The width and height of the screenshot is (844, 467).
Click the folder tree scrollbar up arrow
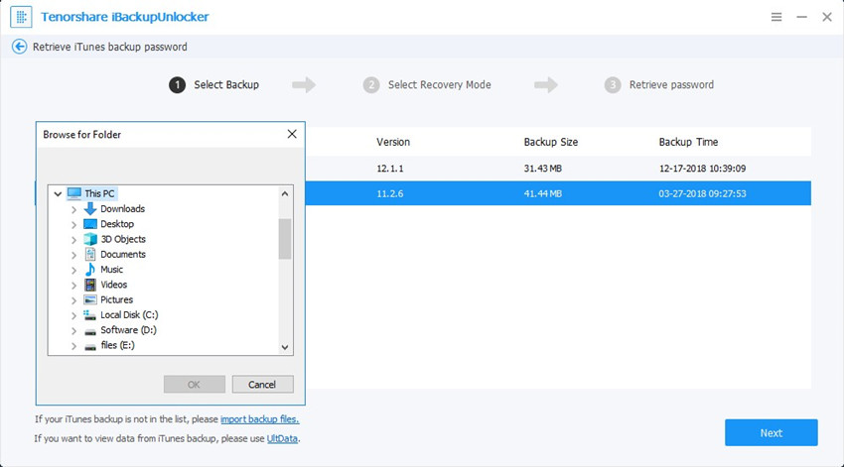[x=285, y=193]
